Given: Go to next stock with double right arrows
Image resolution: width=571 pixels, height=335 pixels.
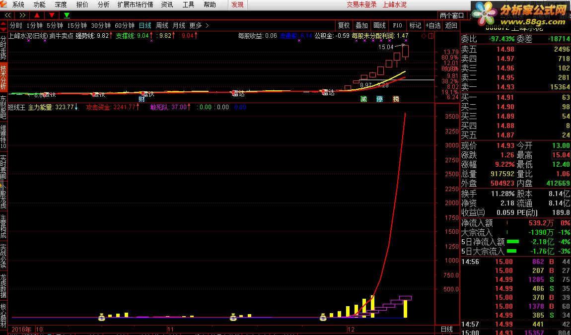Looking at the screenshot, I should pos(22,15).
